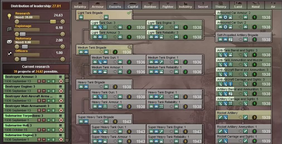Increase Officers leadership with plus button
The image size is (282, 144).
click(x=62, y=59)
